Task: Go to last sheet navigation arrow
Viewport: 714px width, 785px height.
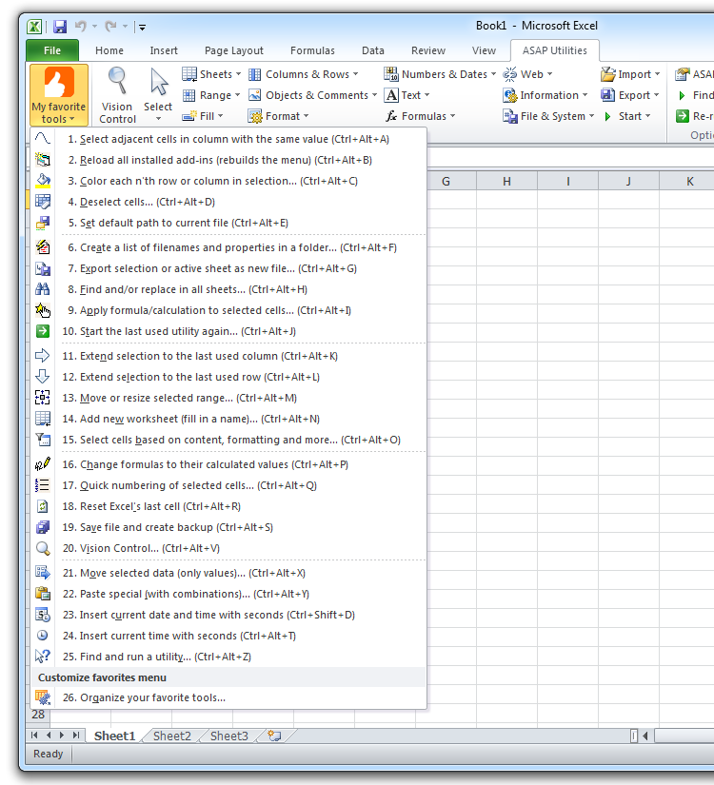Action: [x=76, y=736]
